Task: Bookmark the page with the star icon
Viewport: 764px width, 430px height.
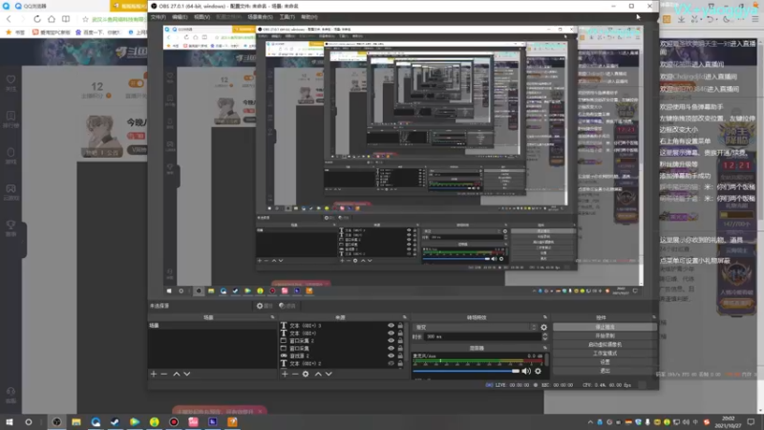Action: tap(85, 19)
